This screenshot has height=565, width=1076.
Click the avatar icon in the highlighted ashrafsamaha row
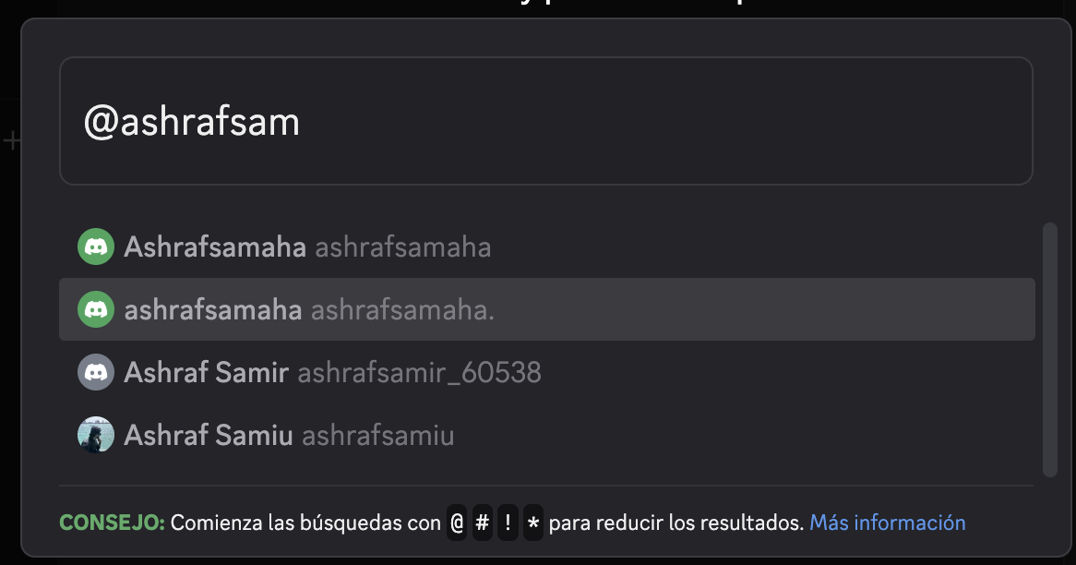click(95, 309)
